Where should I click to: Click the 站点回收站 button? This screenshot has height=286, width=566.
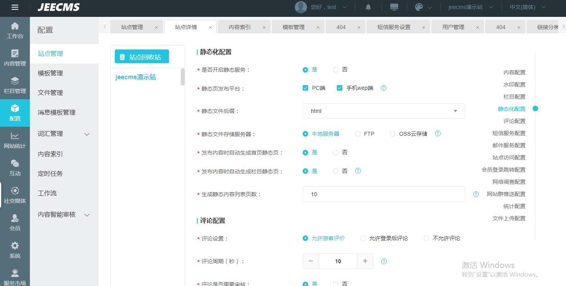[x=141, y=56]
